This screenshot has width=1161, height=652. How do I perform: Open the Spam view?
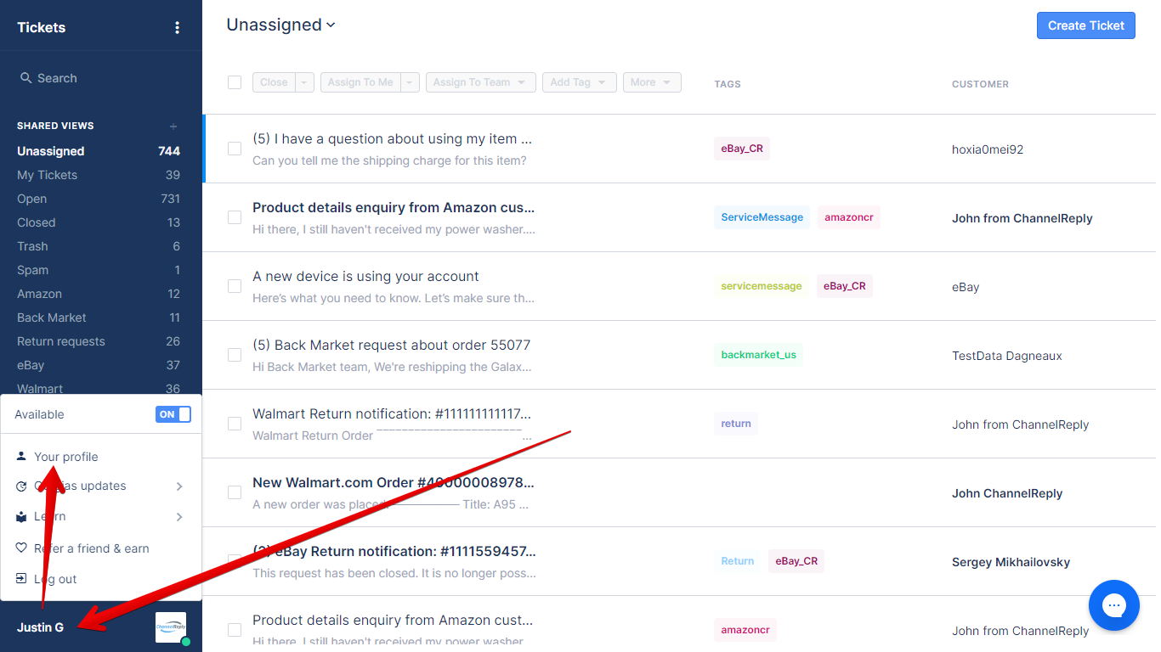pyautogui.click(x=99, y=270)
